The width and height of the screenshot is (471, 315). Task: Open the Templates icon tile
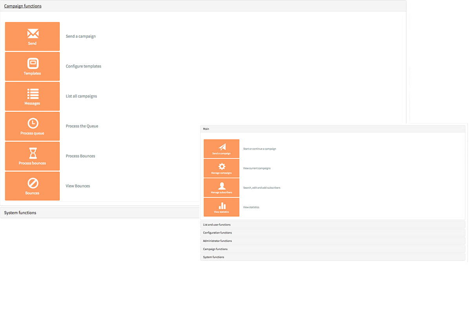pyautogui.click(x=32, y=66)
